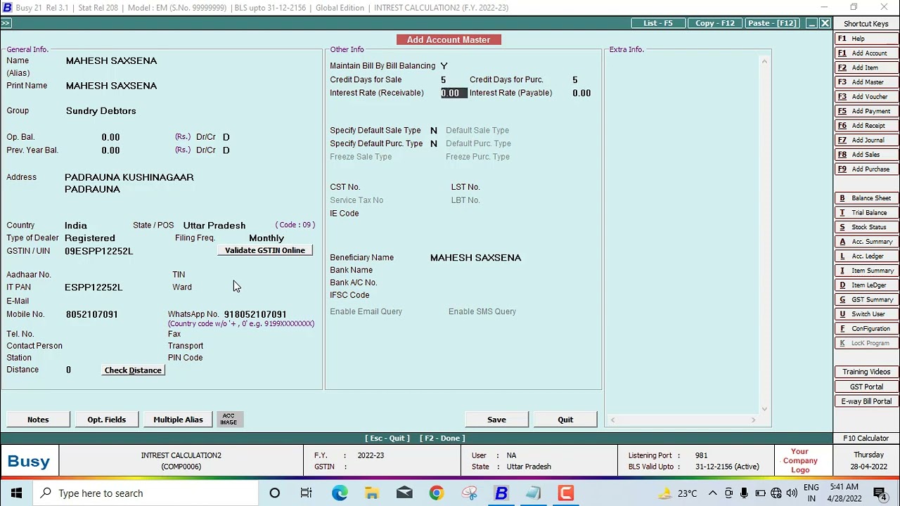Open File Explorer from taskbar
Screen dimensions: 900x506
372,493
